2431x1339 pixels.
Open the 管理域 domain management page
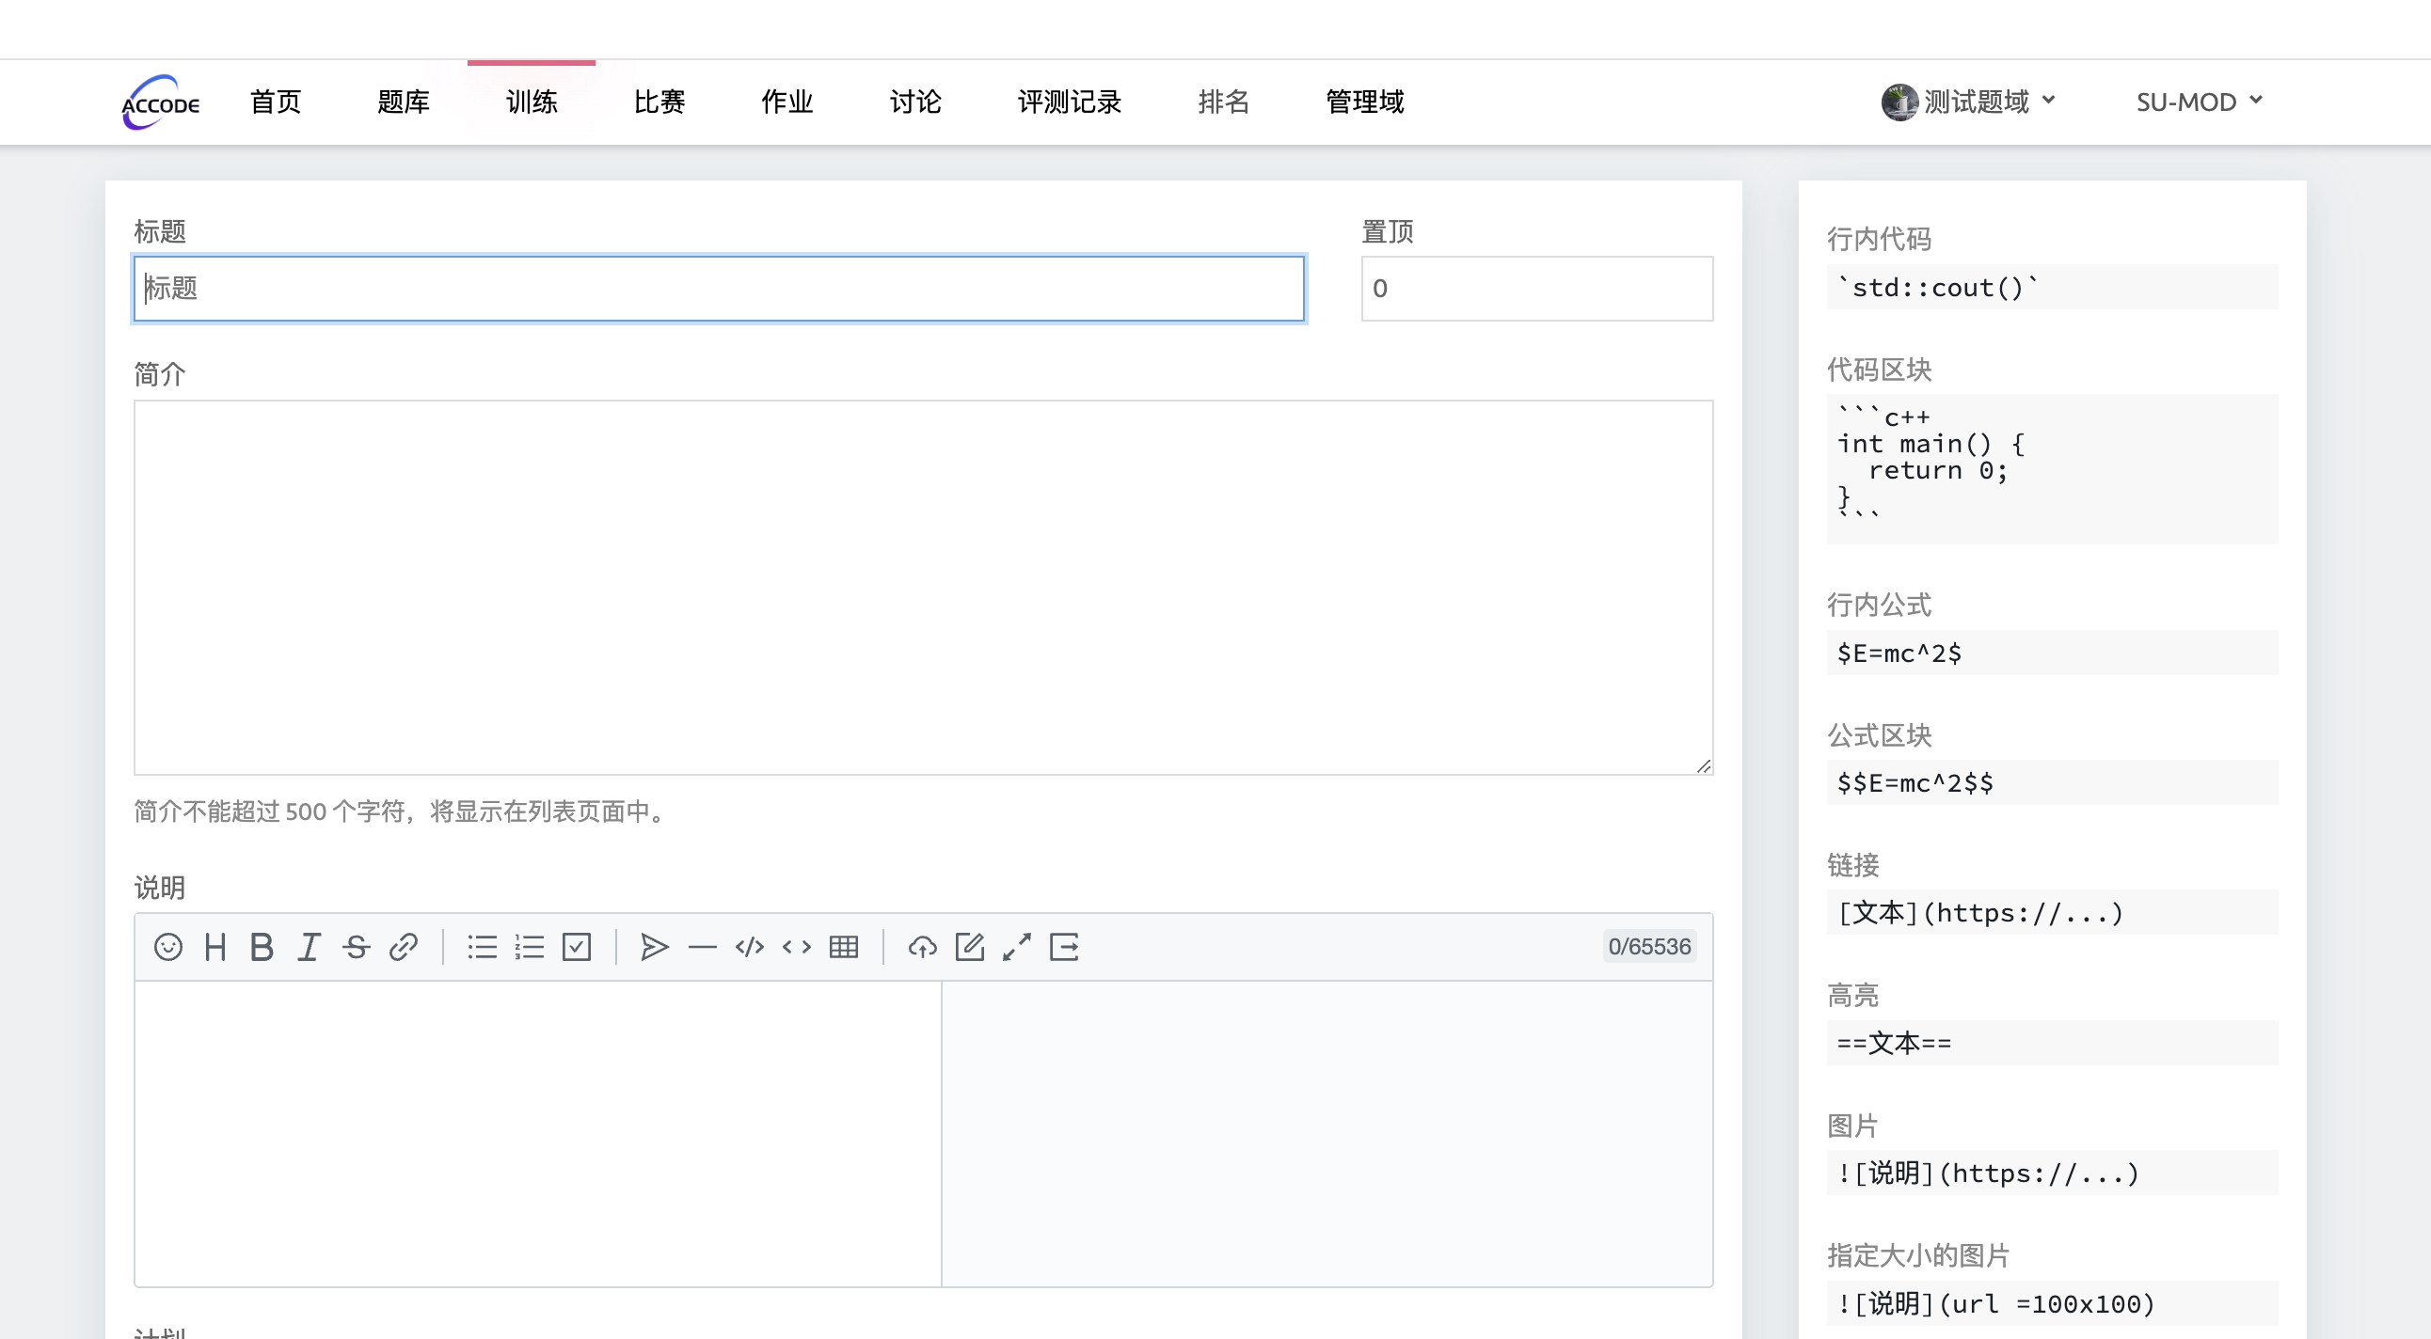(1364, 102)
